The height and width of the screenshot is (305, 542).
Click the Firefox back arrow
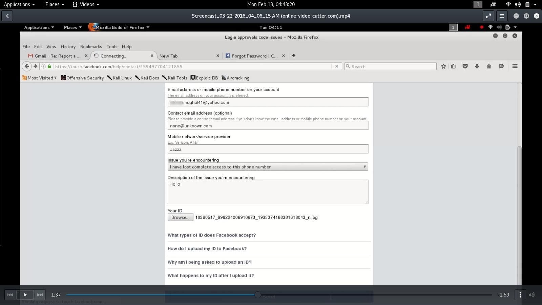click(x=27, y=66)
